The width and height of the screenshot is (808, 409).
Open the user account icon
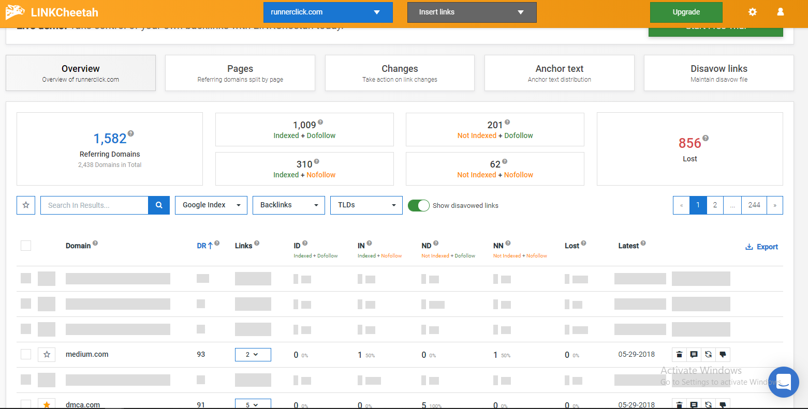781,12
